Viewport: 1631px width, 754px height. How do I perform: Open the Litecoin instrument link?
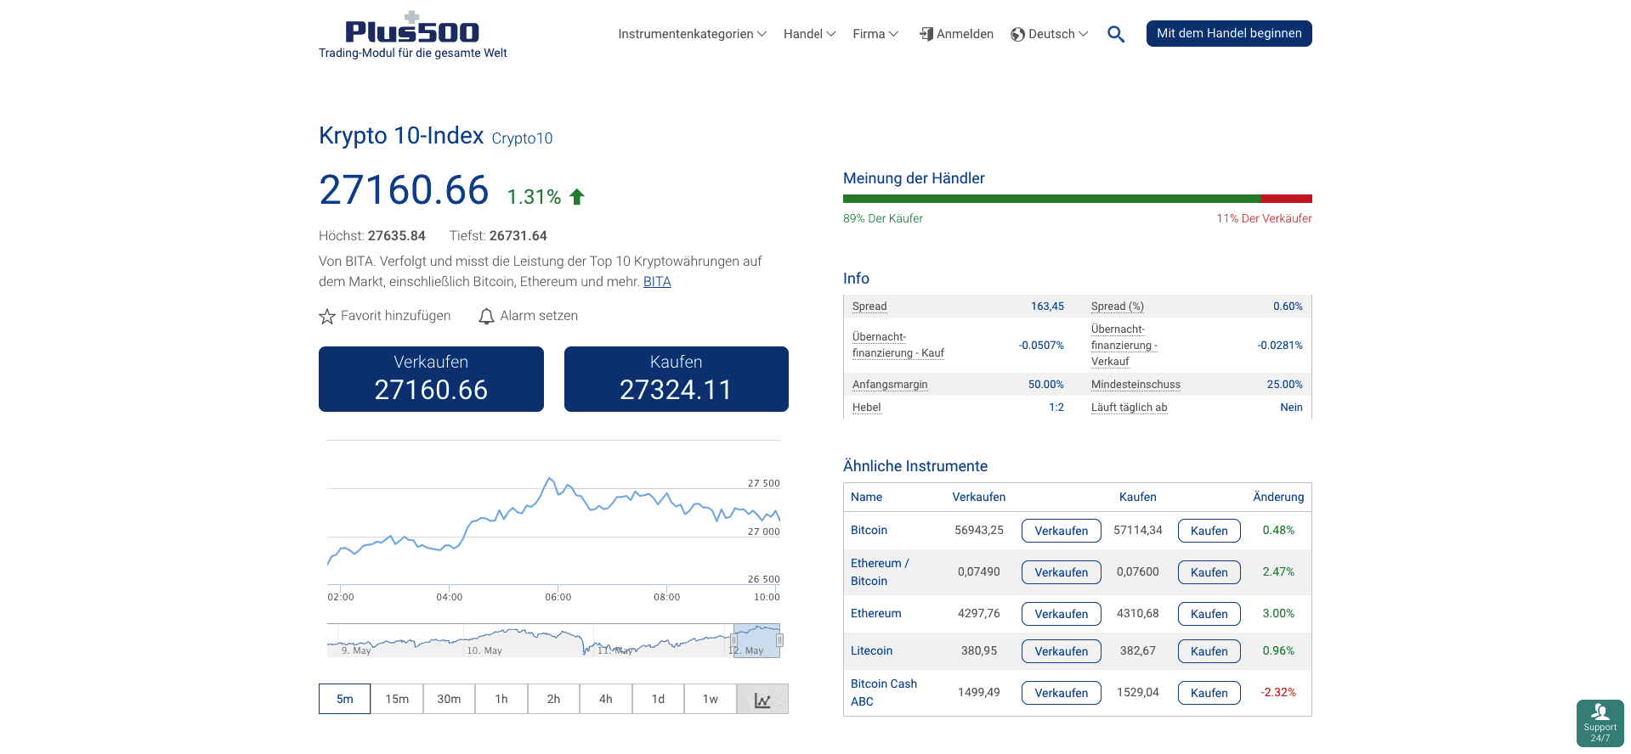pyautogui.click(x=872, y=650)
